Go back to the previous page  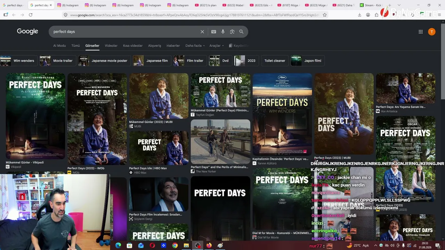pyautogui.click(x=14, y=15)
